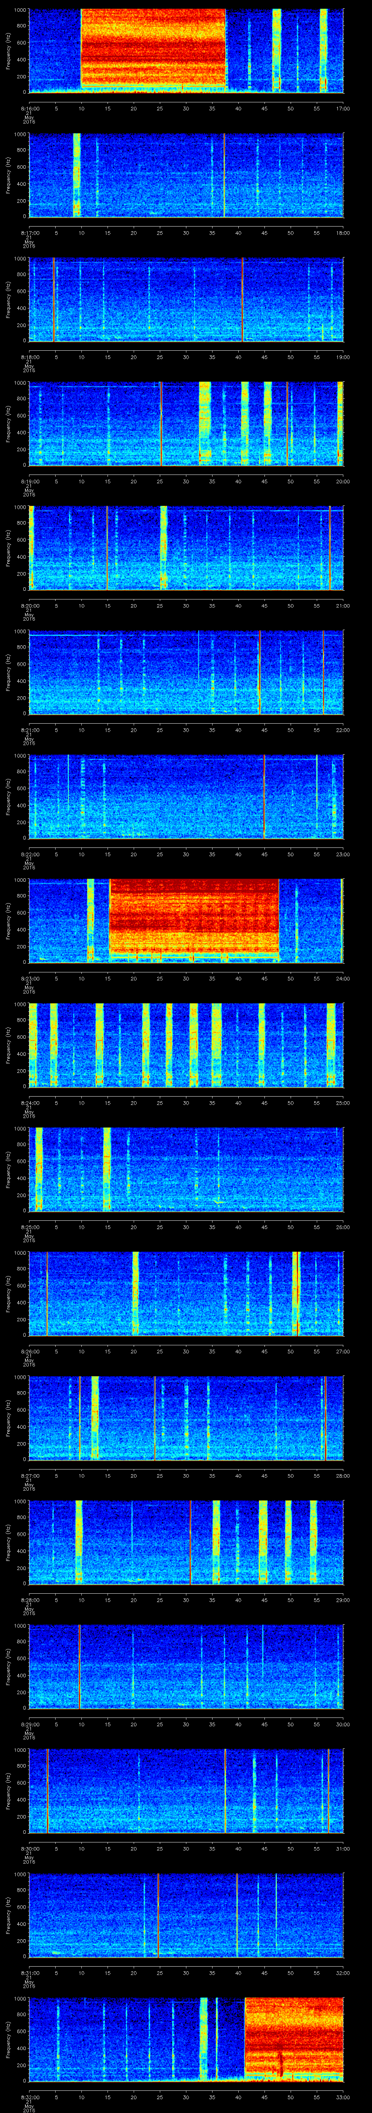Click the 8:26:00 start time label

coord(29,1352)
